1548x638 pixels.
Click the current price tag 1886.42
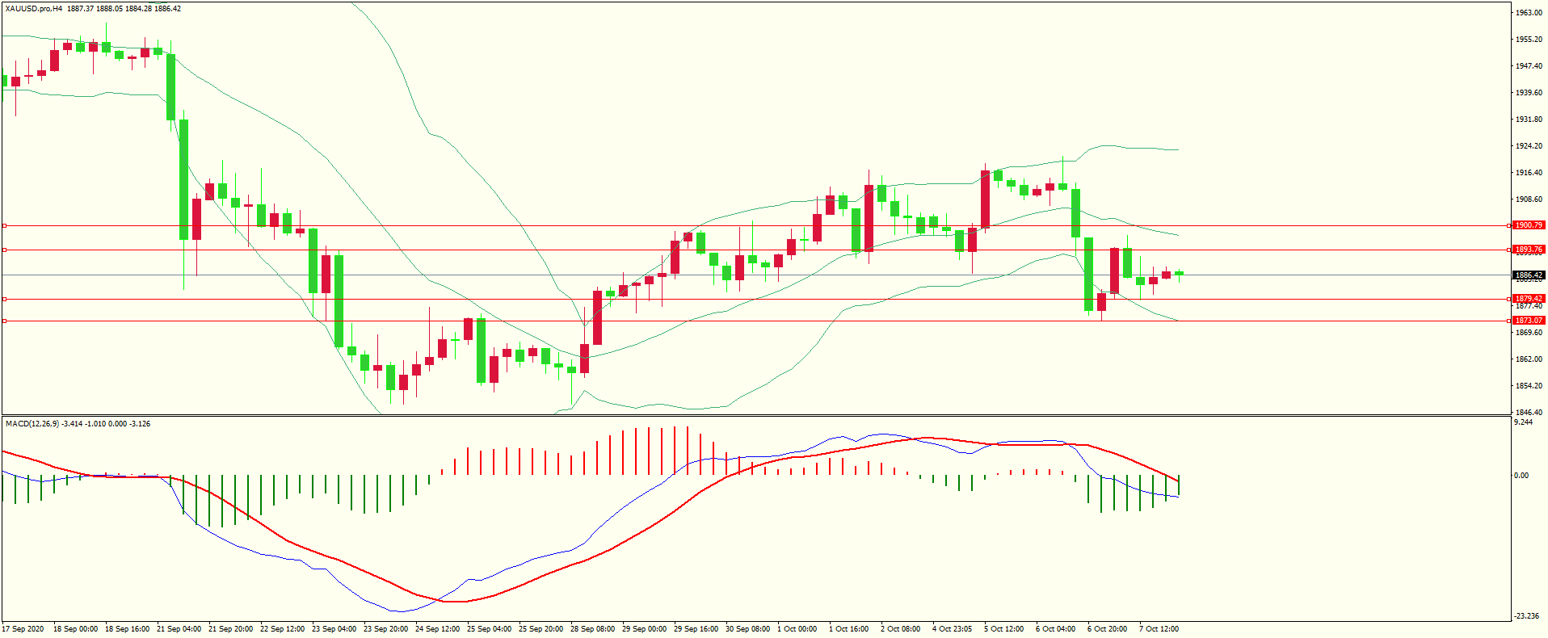(x=1529, y=275)
